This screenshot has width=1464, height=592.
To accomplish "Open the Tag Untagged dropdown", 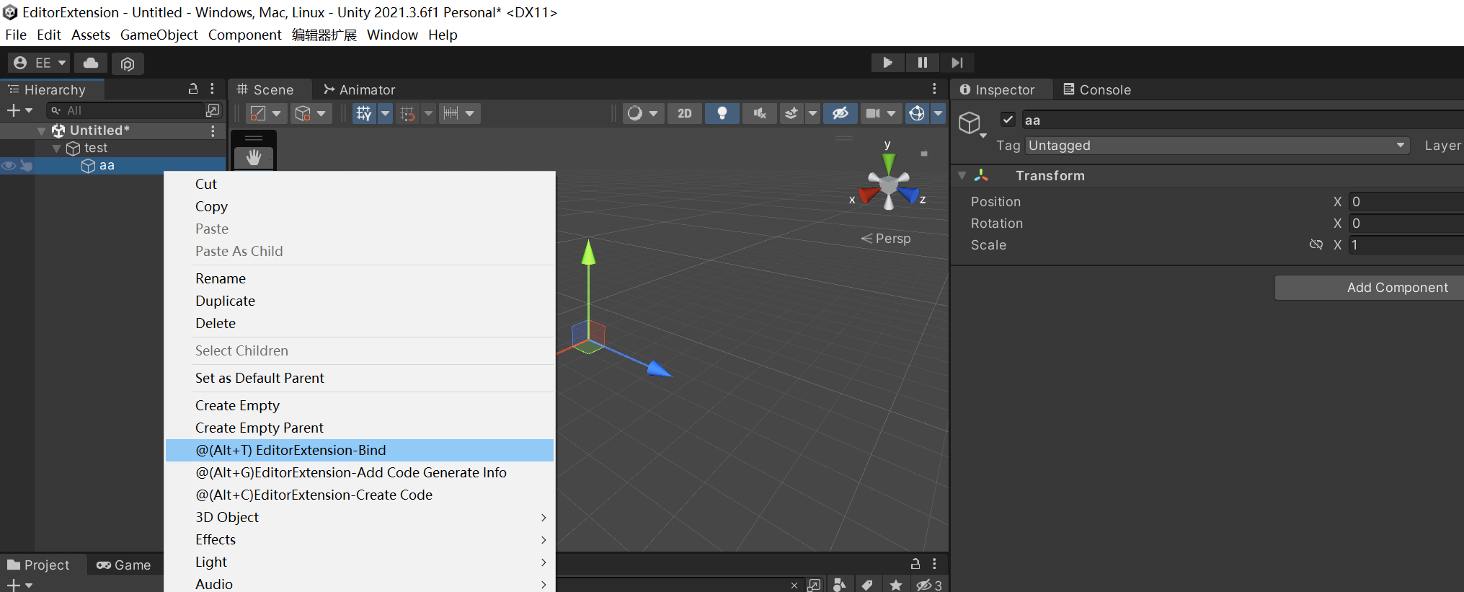I will point(1217,146).
